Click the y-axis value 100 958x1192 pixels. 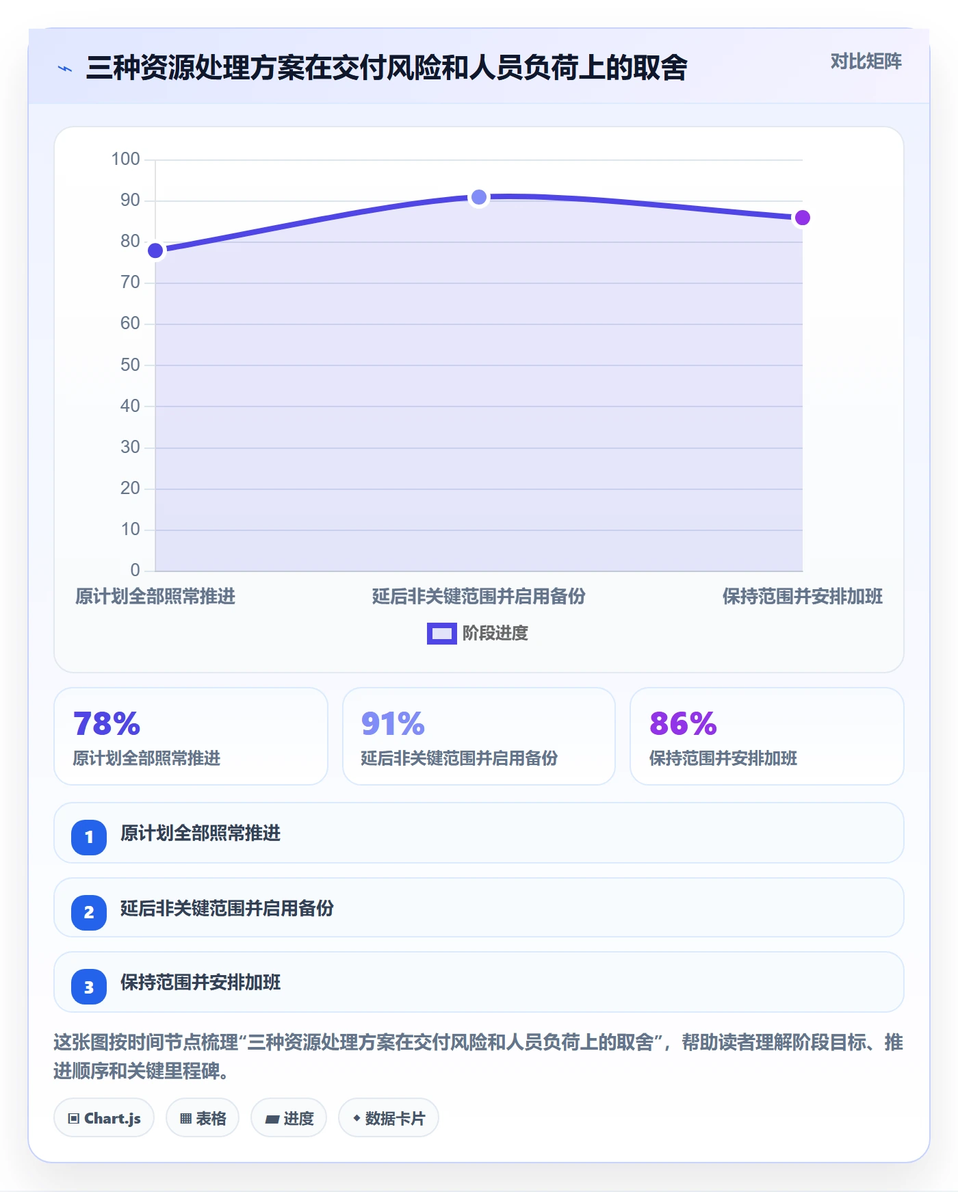pos(125,159)
